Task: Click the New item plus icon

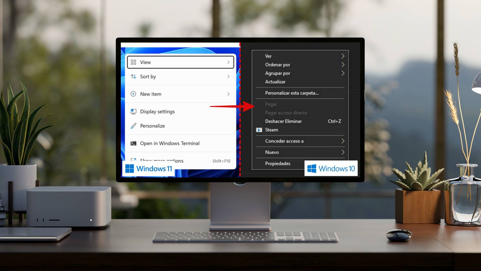Action: [x=134, y=94]
